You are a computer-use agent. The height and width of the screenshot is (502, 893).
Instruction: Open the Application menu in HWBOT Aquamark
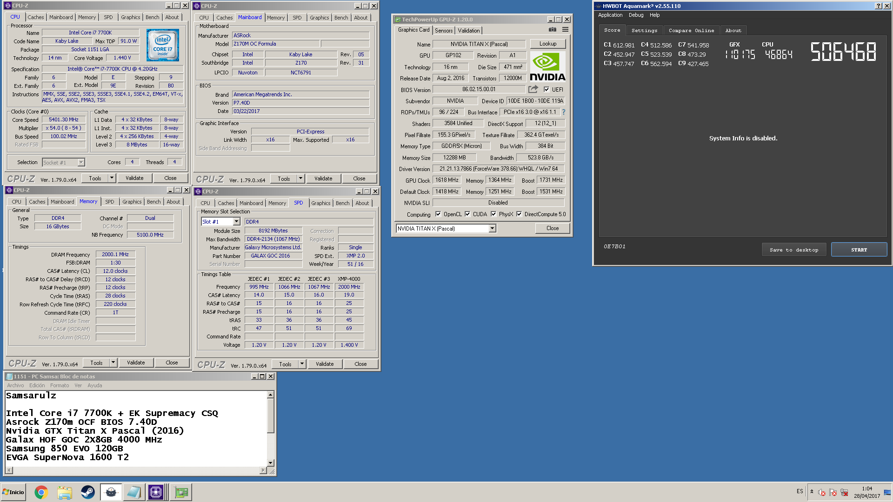(610, 15)
